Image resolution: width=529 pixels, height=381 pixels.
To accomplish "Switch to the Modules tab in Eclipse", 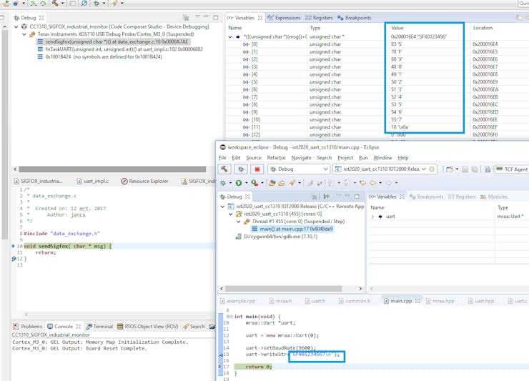I will (x=493, y=197).
